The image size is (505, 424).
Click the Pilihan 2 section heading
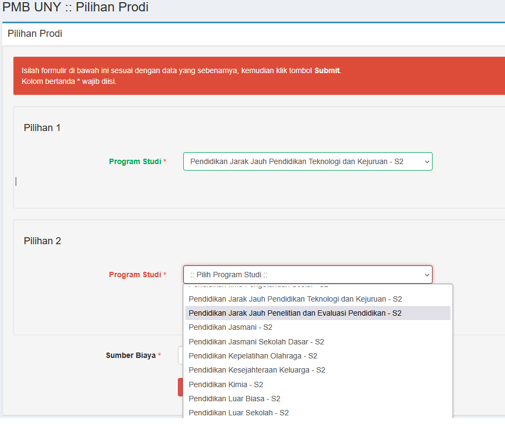point(42,241)
